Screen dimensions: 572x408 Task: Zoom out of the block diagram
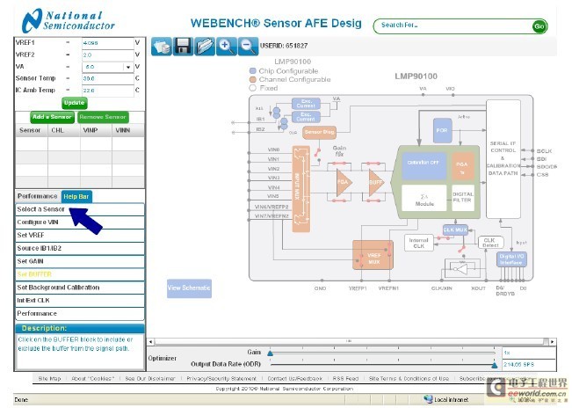pyautogui.click(x=248, y=47)
